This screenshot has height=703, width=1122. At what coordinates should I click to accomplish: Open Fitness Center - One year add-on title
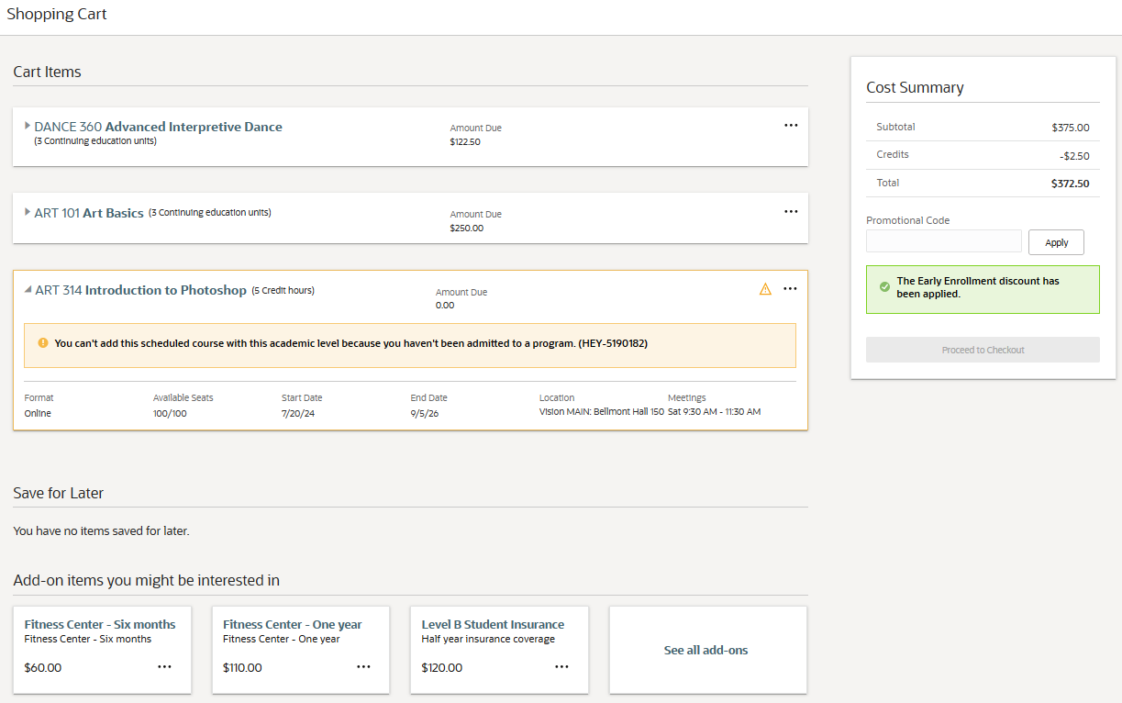(292, 624)
